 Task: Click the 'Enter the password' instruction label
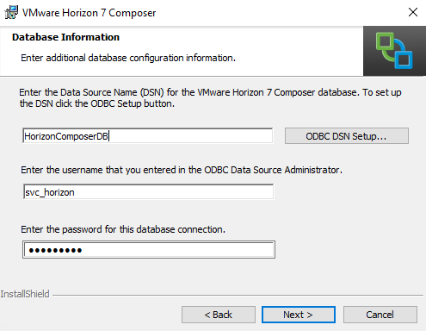123,229
